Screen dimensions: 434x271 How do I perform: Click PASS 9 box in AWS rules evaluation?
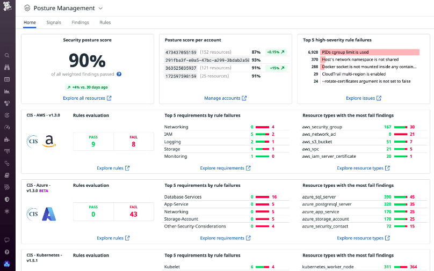pos(93,141)
